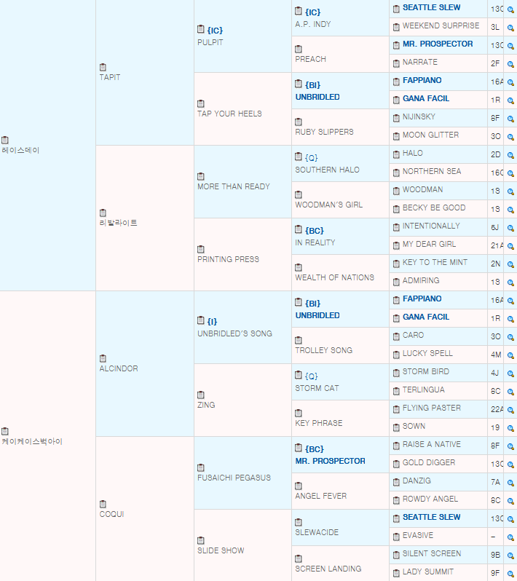Click the magnifier icon in the STORM BIRD row

pos(510,372)
